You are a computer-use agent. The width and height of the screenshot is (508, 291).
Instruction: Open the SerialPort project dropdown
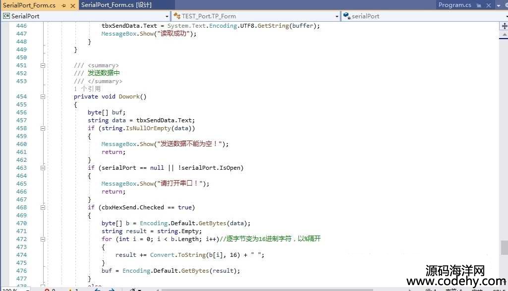coord(86,16)
